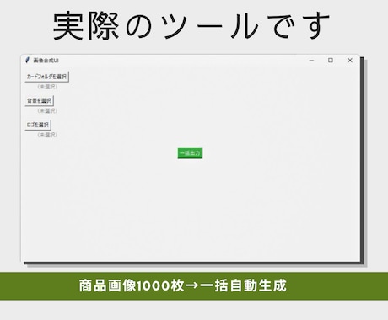This screenshot has width=388, height=320.
Task: Click the (未選択) label under カードフォルダを選択
Action: [47, 87]
